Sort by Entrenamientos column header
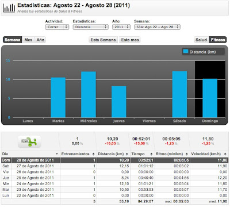 (78, 154)
